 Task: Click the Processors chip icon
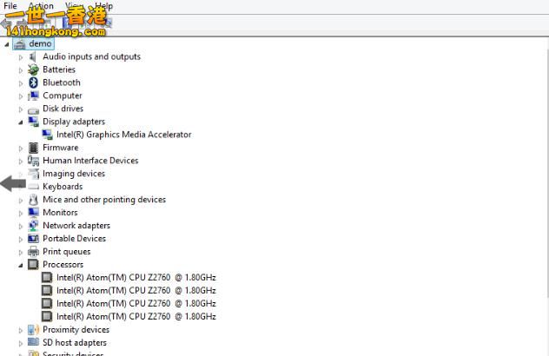tap(34, 265)
